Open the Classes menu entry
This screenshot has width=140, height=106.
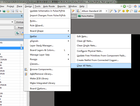[47, 64]
